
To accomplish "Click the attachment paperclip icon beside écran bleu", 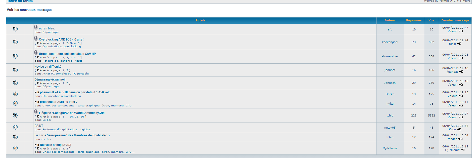I will point(36,27).
